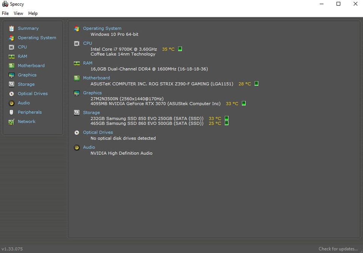Click the Network card icon in sidebar
This screenshot has height=253, width=363.
tap(11, 122)
